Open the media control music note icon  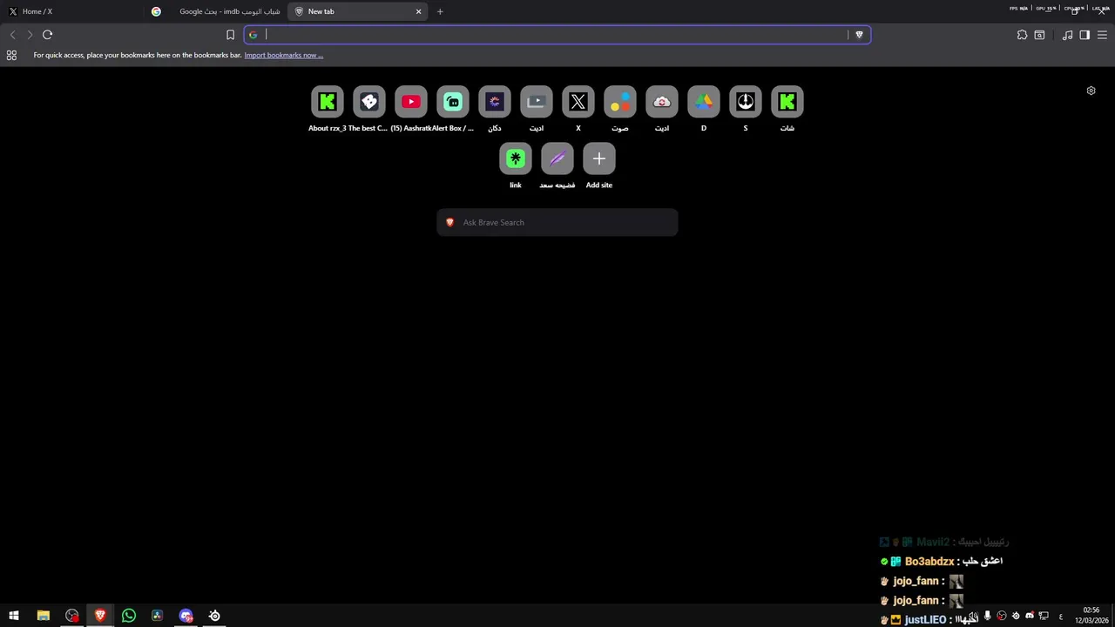point(1067,35)
